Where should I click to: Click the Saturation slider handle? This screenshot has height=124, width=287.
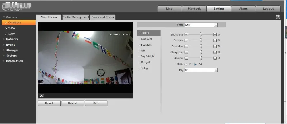click(201, 46)
